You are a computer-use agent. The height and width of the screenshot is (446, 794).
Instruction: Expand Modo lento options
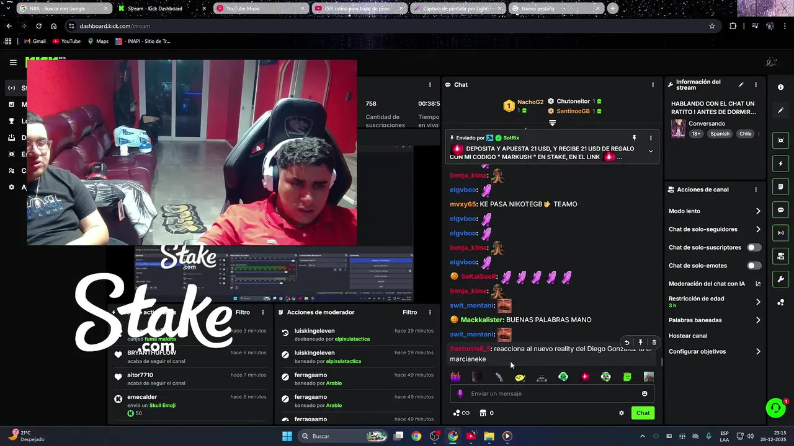click(757, 211)
